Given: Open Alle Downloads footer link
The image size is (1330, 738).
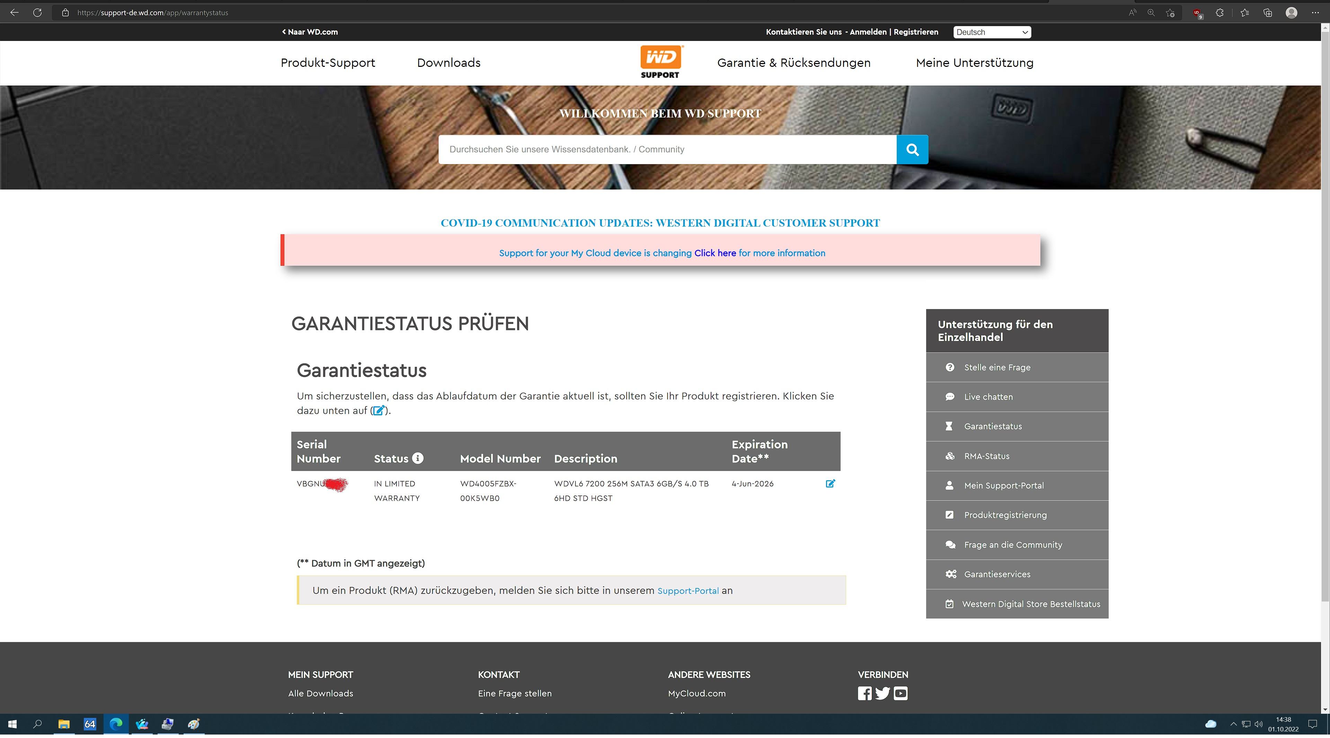Looking at the screenshot, I should pos(321,694).
